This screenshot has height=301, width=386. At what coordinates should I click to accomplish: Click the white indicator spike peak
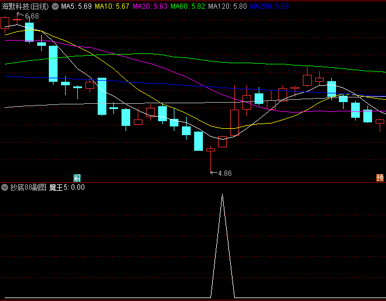tap(222, 194)
